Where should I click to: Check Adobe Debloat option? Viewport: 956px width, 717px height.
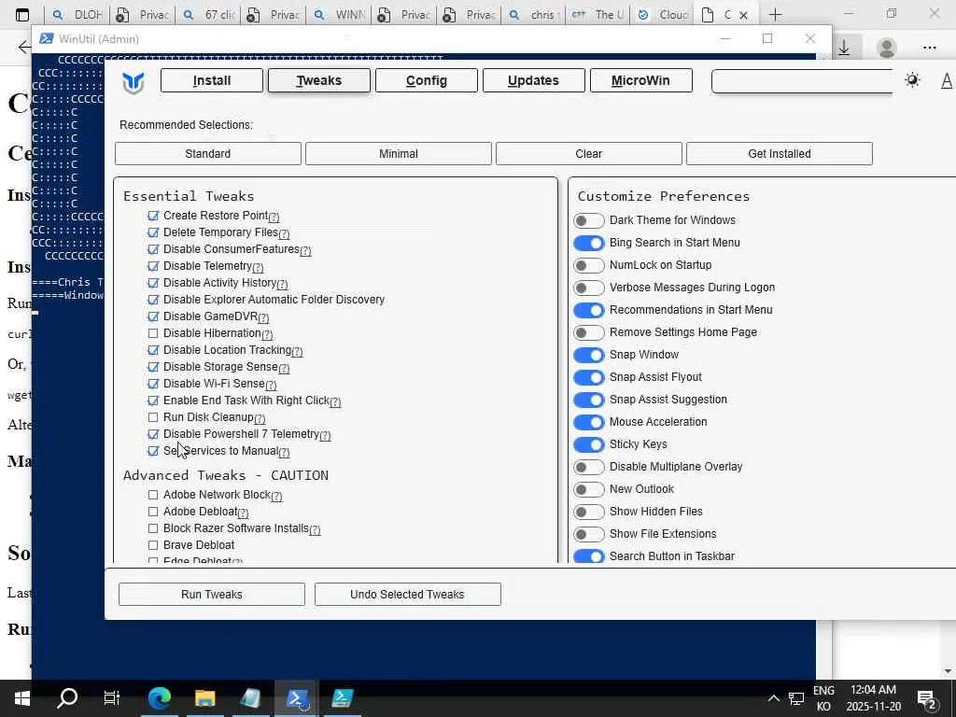click(153, 513)
